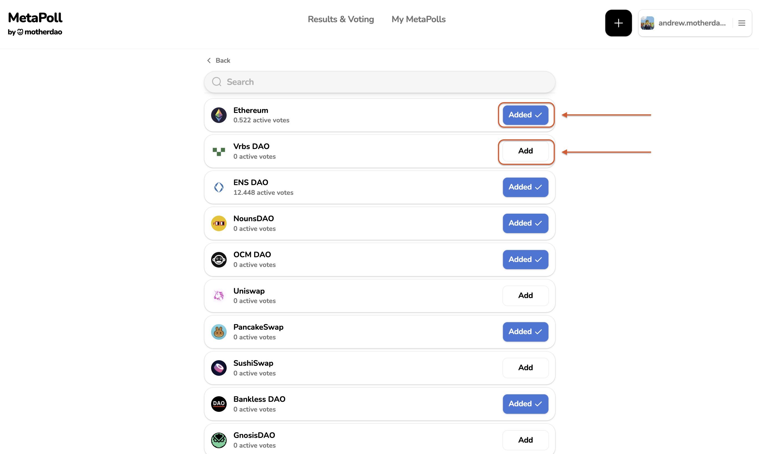This screenshot has height=454, width=759.
Task: Add Vrbs DAO to the list
Action: pyautogui.click(x=525, y=151)
